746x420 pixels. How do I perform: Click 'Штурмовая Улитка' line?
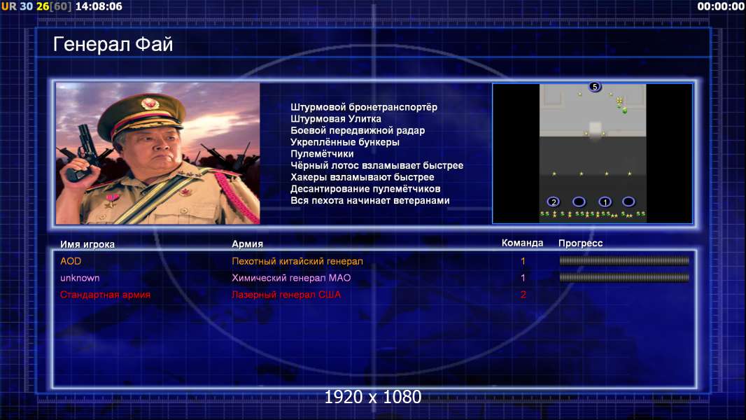click(x=336, y=119)
